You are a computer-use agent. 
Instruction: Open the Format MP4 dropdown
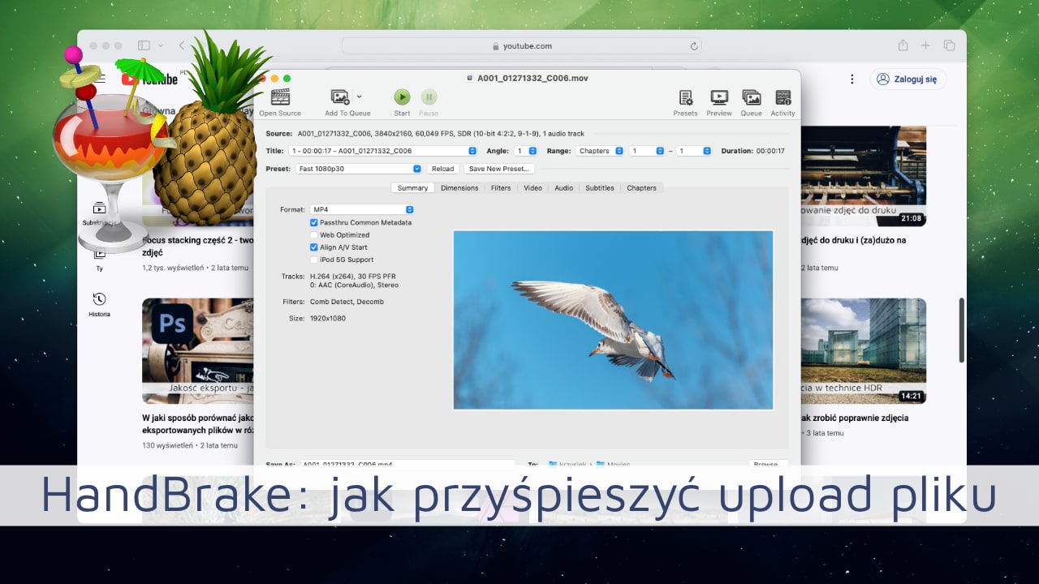[x=361, y=208]
